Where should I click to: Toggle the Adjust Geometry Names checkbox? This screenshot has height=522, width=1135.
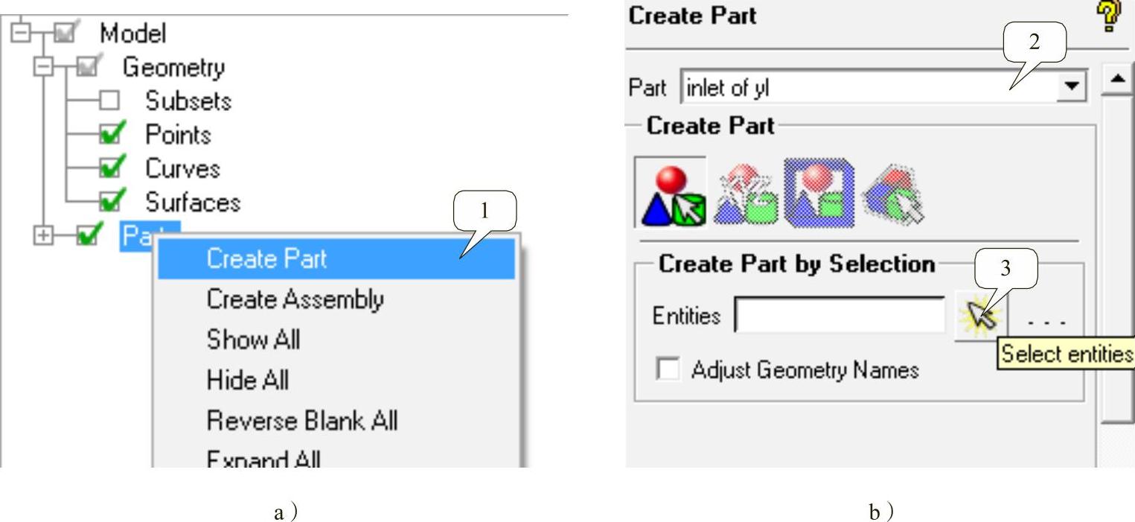pyautogui.click(x=668, y=369)
